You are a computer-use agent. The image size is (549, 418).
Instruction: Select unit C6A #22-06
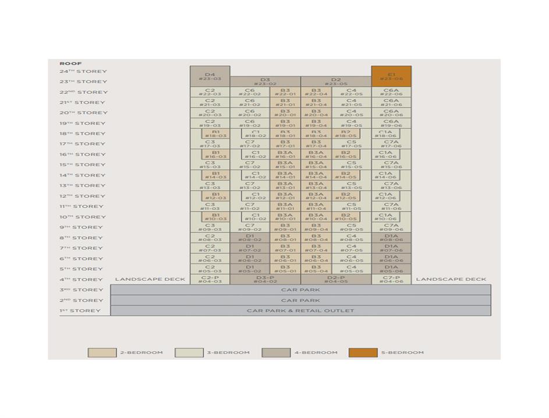pos(391,92)
